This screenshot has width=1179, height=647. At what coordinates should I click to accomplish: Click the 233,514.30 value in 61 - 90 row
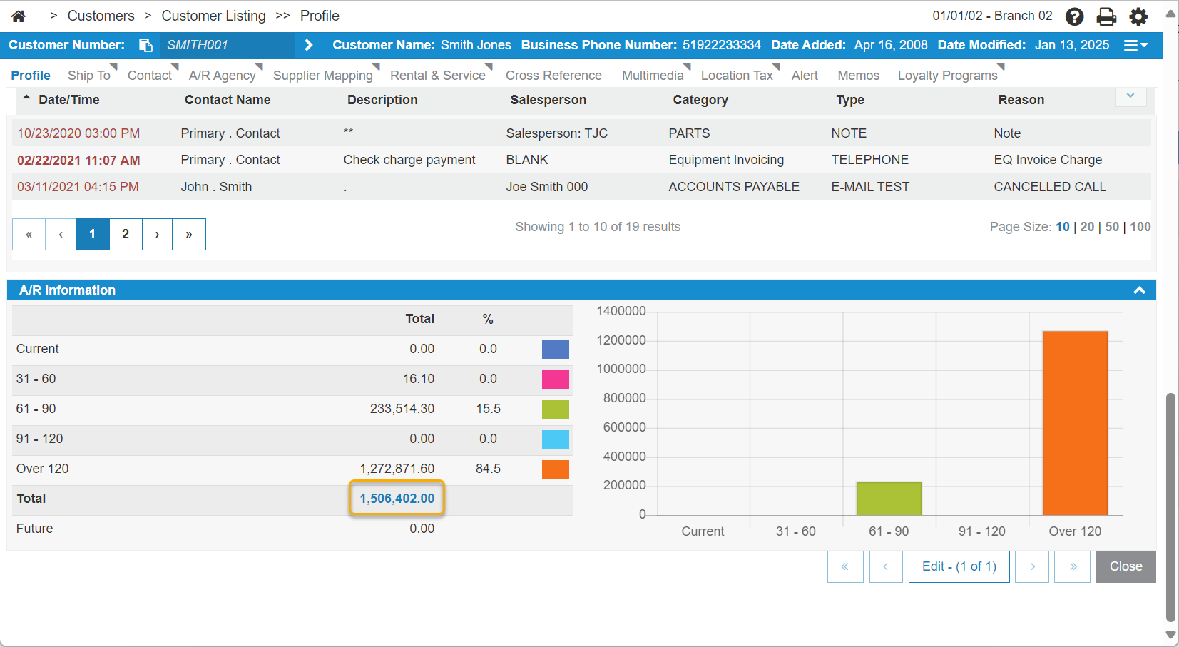coord(402,409)
